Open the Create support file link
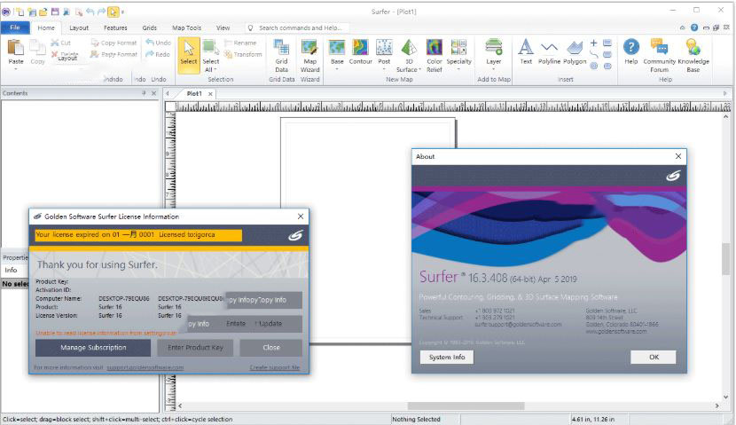This screenshot has width=736, height=425. tap(274, 367)
